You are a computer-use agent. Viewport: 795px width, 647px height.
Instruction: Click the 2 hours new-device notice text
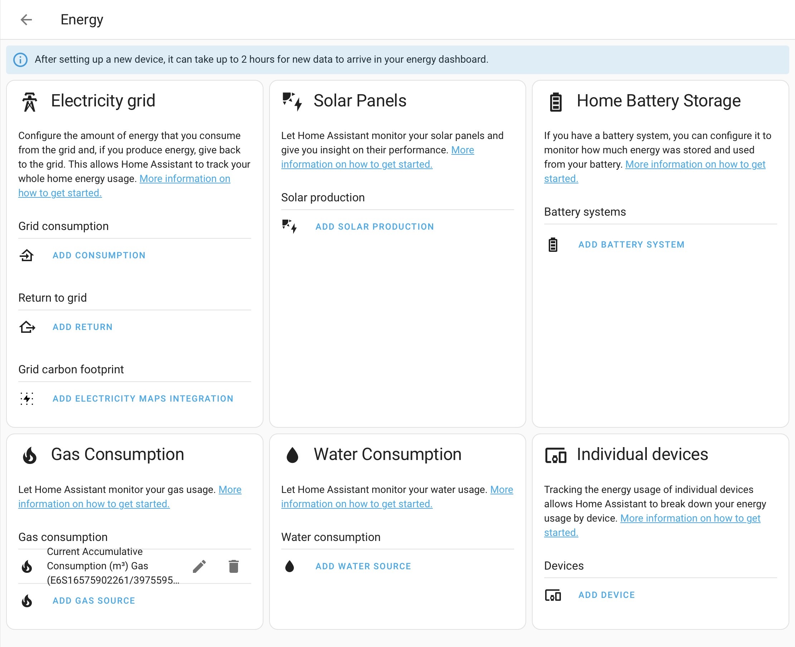261,59
